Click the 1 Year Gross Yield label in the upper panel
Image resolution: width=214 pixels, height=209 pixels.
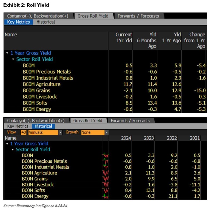tap(31, 53)
